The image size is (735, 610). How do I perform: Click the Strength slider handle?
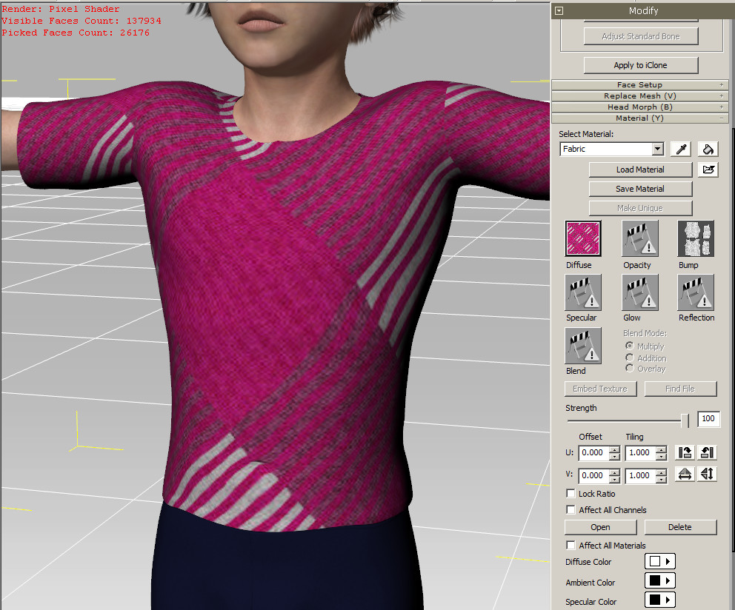(x=685, y=420)
